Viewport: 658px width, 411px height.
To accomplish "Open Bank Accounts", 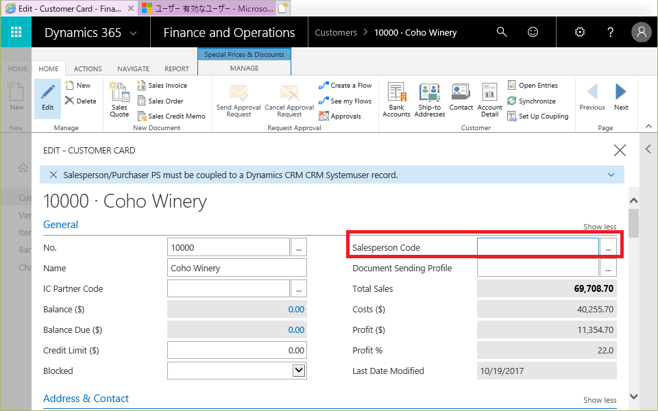I will (396, 100).
